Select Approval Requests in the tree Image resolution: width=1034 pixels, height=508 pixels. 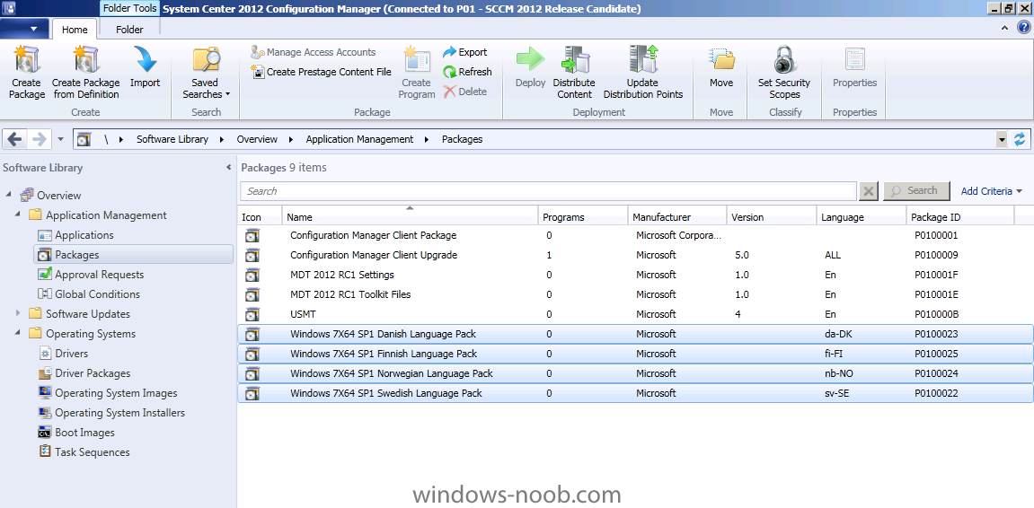pos(99,274)
